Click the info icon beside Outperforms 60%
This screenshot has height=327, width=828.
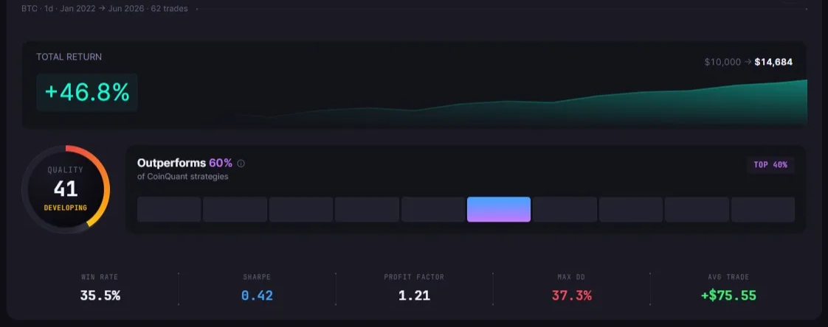[241, 163]
